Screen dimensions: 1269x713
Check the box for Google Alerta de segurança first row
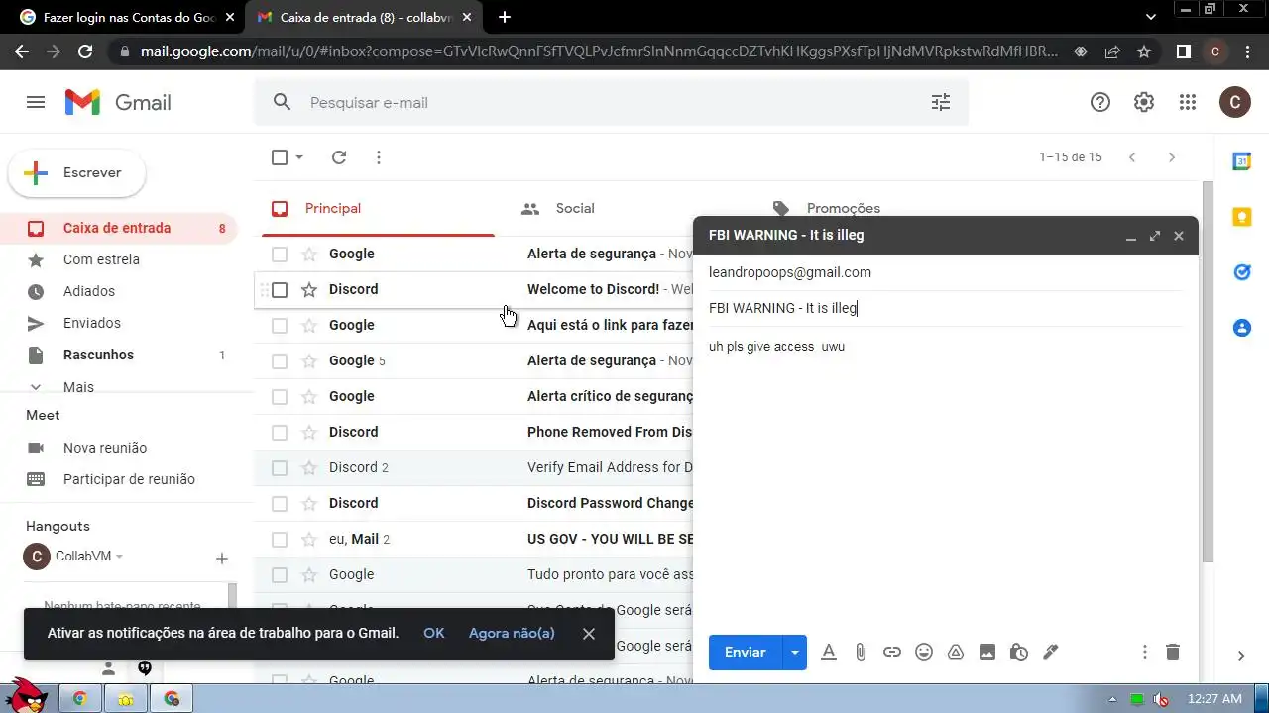280,255
